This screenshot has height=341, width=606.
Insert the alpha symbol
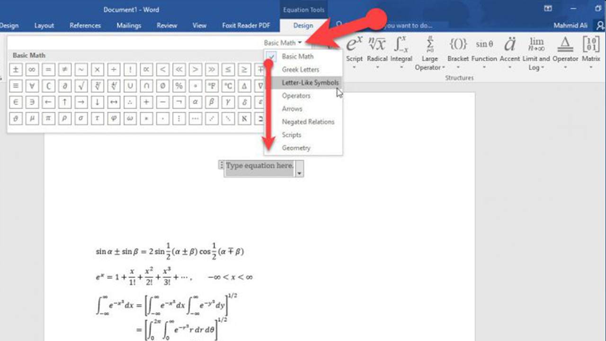tap(195, 102)
